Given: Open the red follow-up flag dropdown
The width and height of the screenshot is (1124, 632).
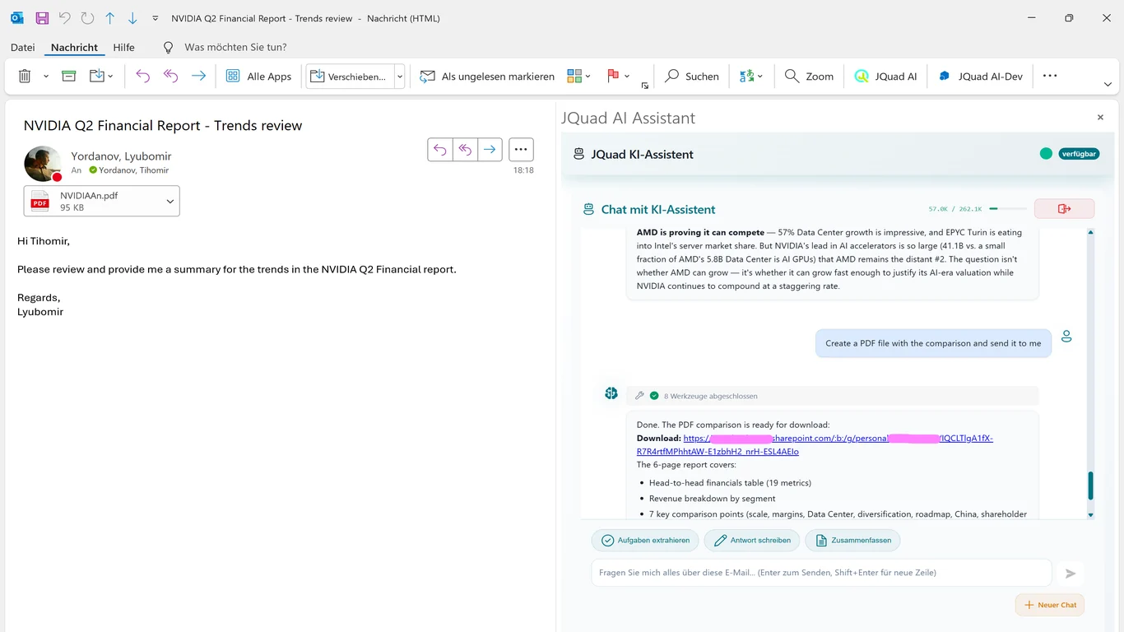Looking at the screenshot, I should (618, 76).
